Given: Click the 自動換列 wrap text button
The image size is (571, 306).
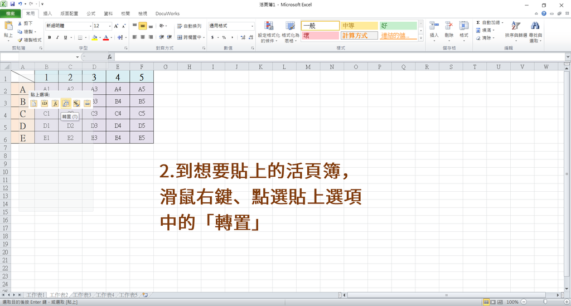Looking at the screenshot, I should click(190, 26).
